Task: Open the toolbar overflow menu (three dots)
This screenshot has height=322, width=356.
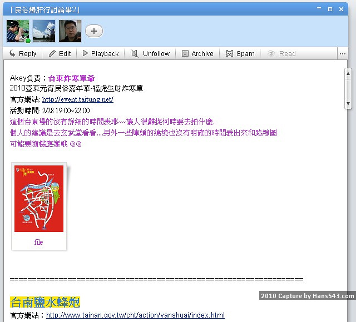Action: [x=342, y=54]
